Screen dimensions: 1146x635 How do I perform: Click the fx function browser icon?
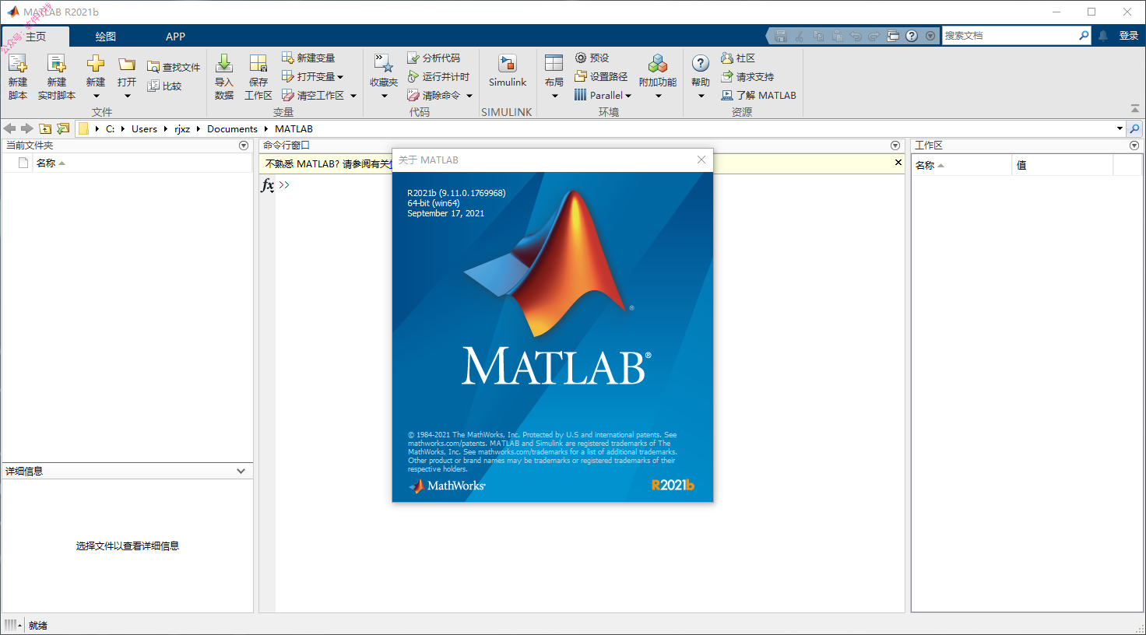point(267,185)
